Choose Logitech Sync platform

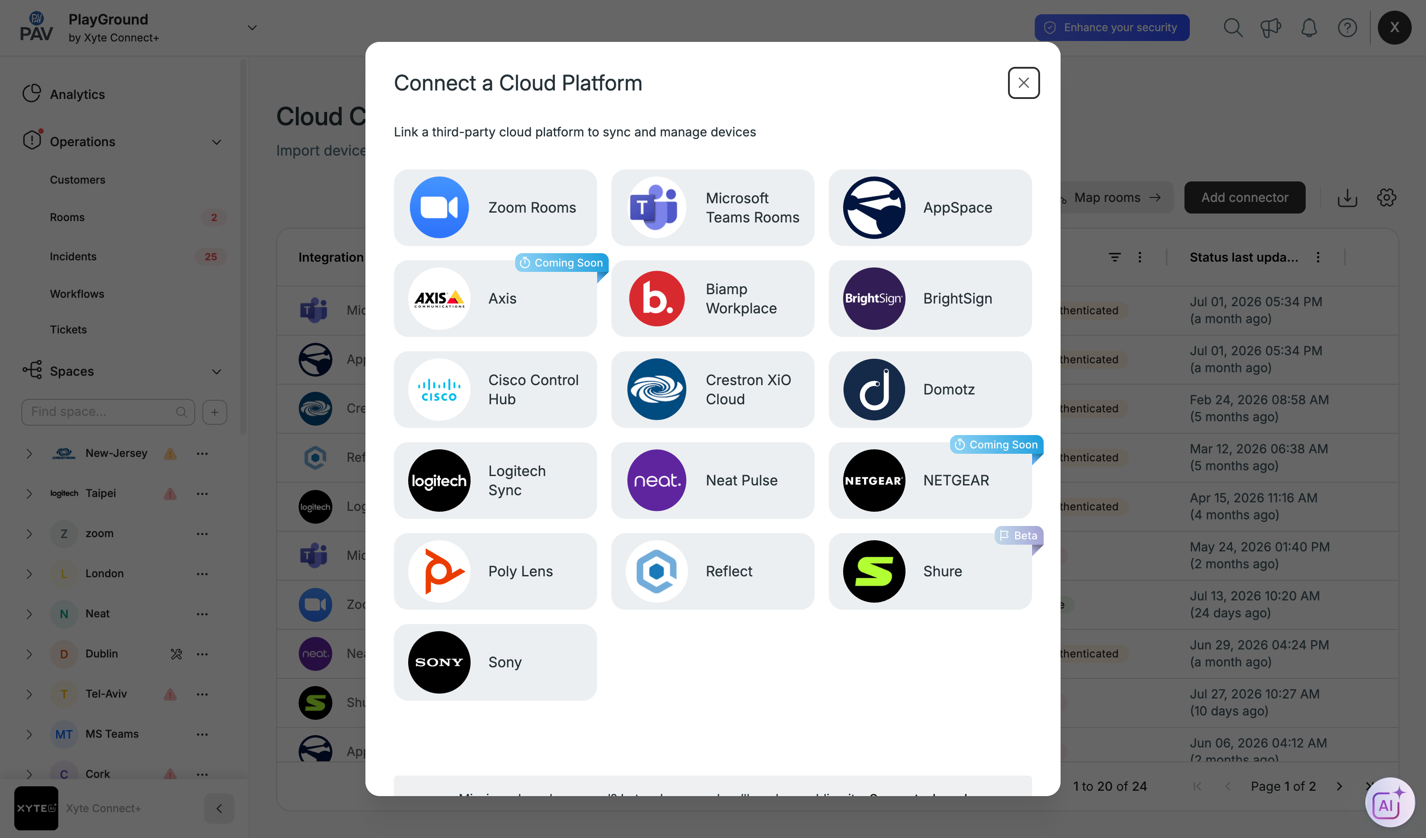pos(495,480)
